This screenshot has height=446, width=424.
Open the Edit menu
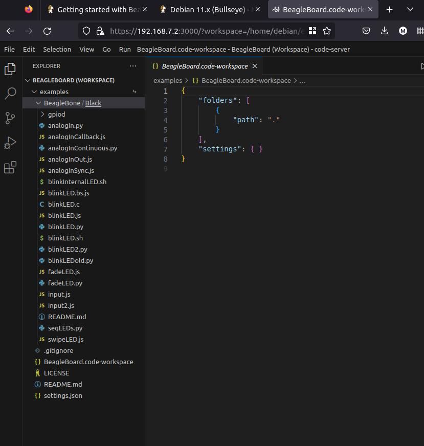point(29,50)
